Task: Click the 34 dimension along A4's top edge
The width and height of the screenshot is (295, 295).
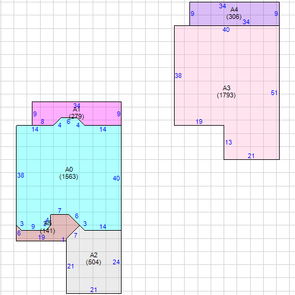Action: click(x=222, y=6)
